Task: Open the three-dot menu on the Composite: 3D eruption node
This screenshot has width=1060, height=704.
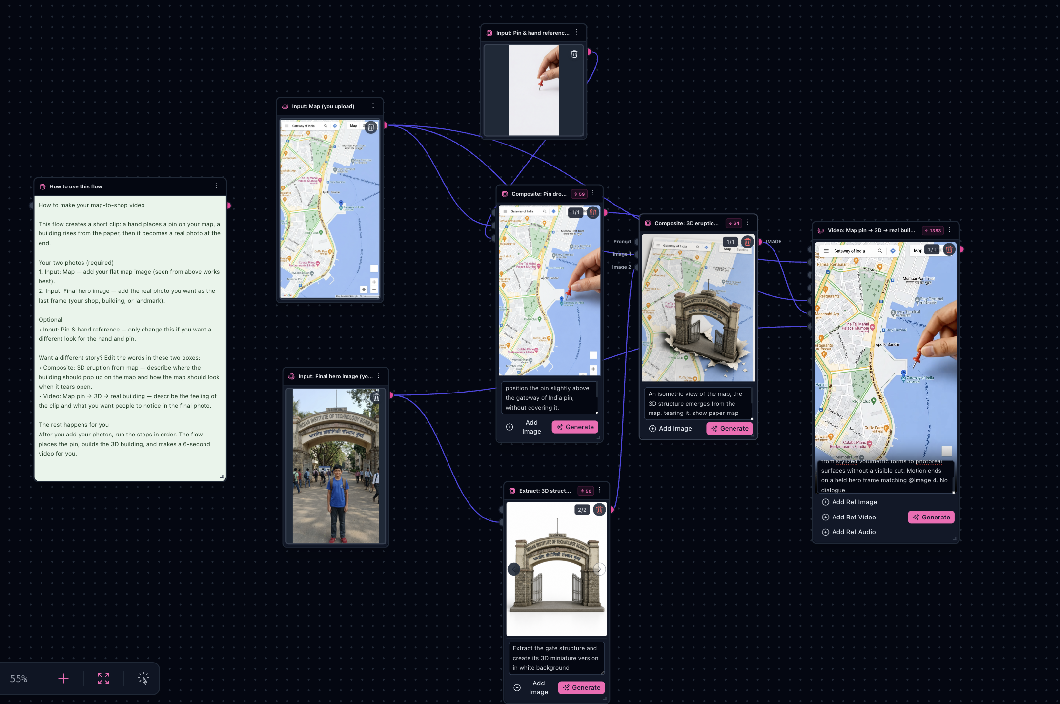Action: 748,223
